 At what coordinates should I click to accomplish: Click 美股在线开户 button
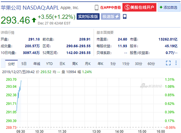click(139, 7)
